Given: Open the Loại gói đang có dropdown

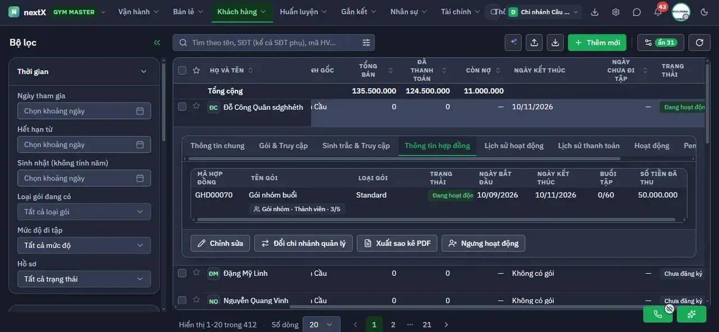Looking at the screenshot, I should [x=84, y=212].
